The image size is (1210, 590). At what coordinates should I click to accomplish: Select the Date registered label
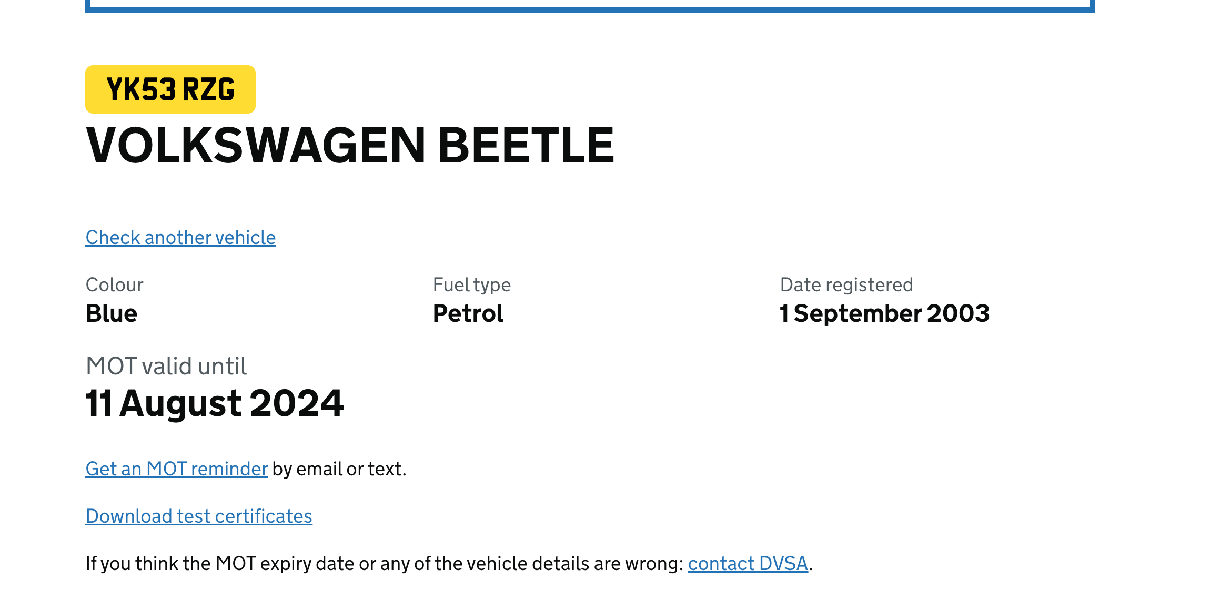[x=846, y=285]
